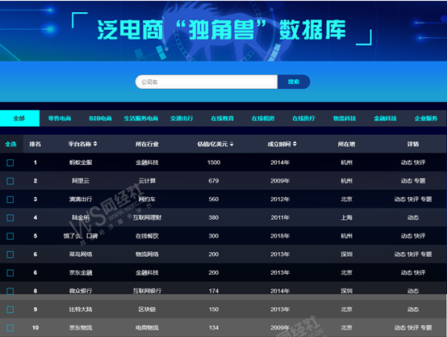
Task: Select the 生活服务电商 tab
Action: click(141, 118)
